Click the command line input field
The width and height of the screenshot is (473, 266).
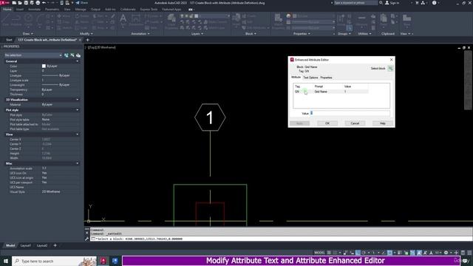(281, 239)
